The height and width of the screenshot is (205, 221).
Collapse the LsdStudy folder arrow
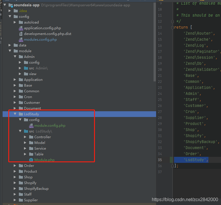click(x=15, y=114)
